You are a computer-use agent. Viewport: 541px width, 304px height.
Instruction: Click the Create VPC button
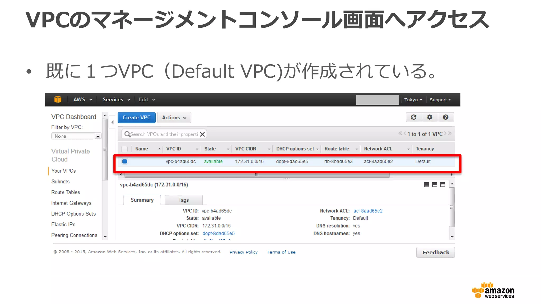pyautogui.click(x=137, y=117)
